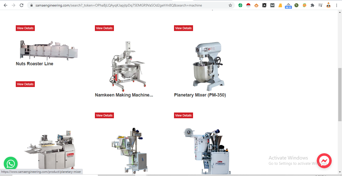View Details button above Namkeen Making Machine
The height and width of the screenshot is (176, 342).
click(104, 28)
